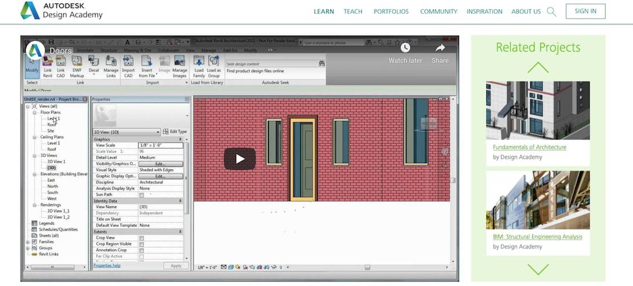Open the site search magnifier icon

coord(551,12)
